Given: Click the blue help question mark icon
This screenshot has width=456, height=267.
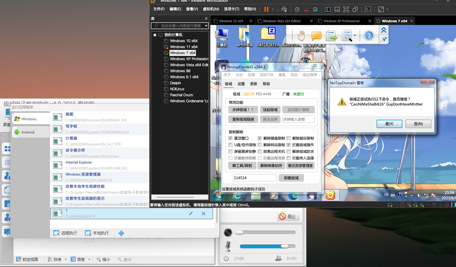Looking at the screenshot, I should (369, 36).
